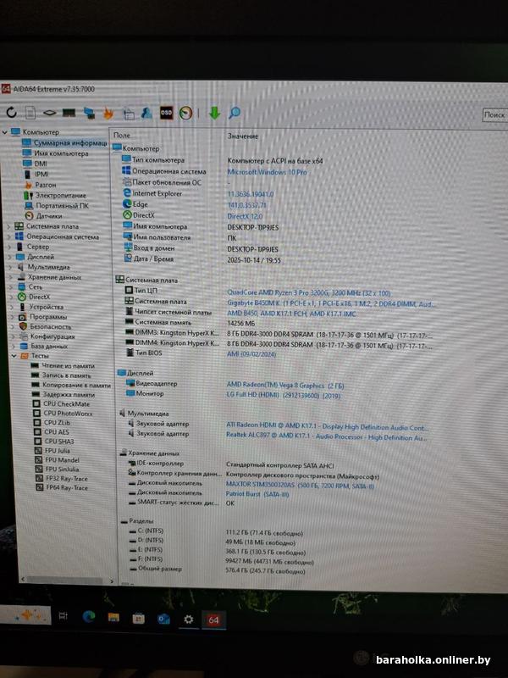Select the Устройства tree item
The image size is (508, 678).
point(47,307)
